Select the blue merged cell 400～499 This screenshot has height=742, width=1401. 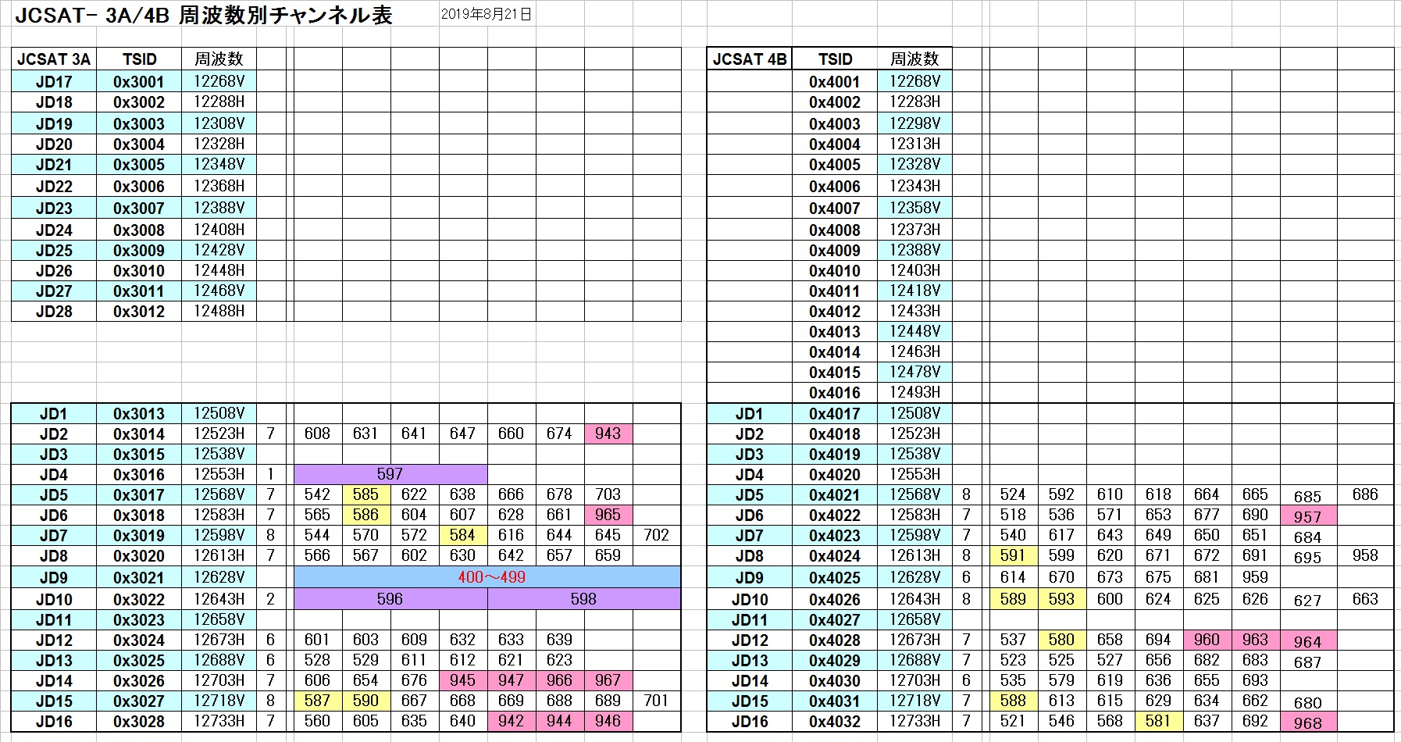point(487,577)
